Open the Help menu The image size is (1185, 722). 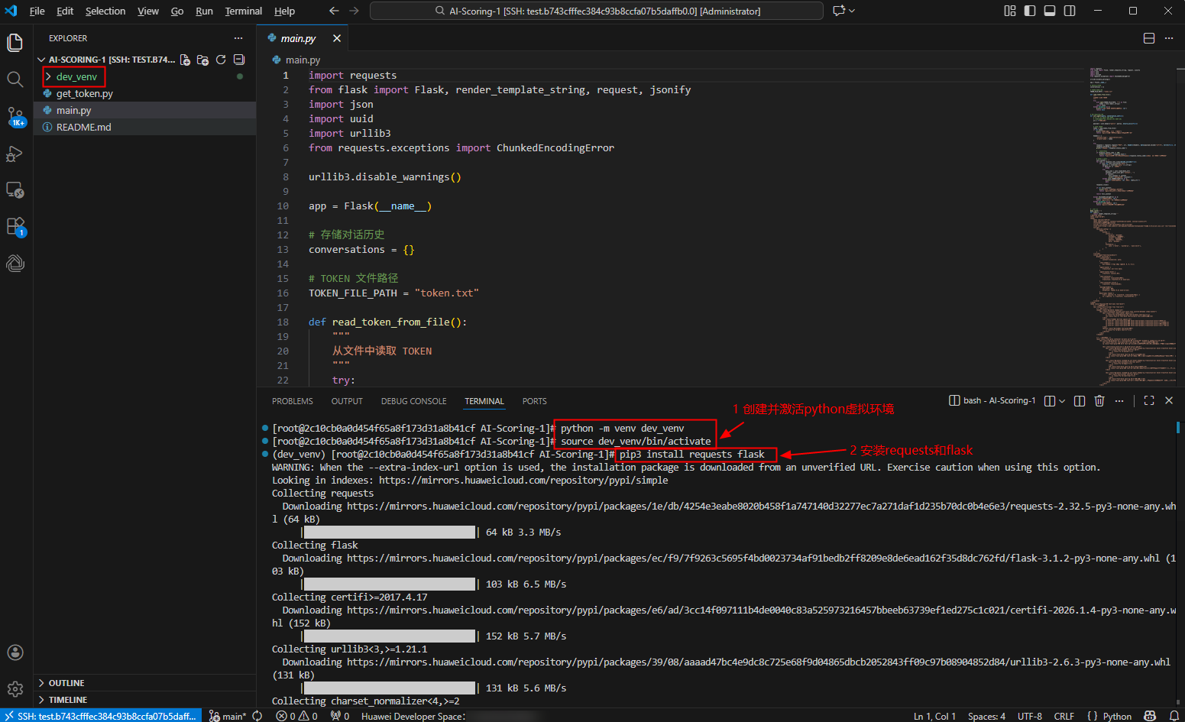284,11
